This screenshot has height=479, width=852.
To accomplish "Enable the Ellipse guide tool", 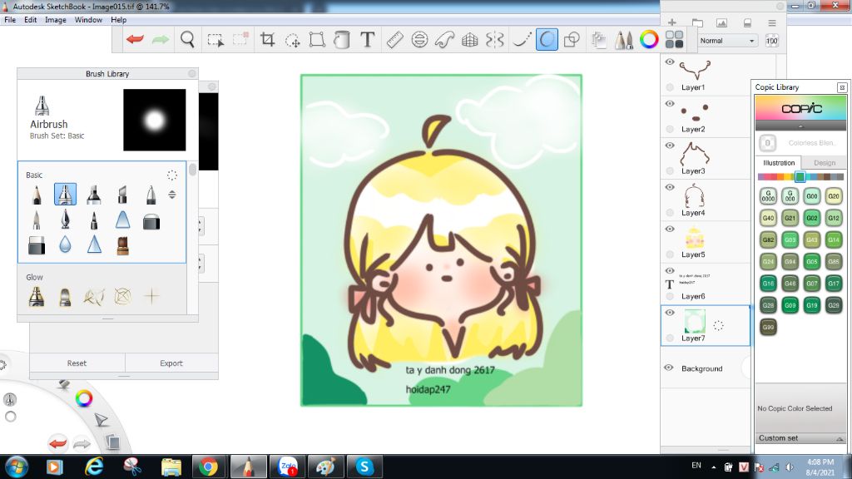I will coord(419,40).
